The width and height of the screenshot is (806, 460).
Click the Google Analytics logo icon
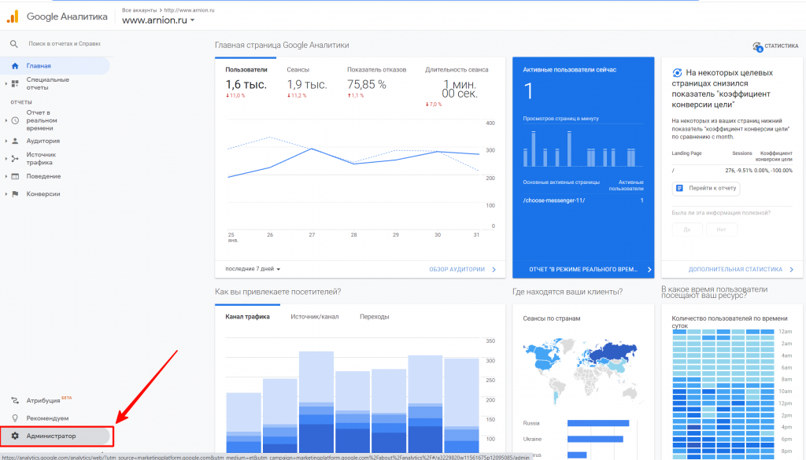pos(13,17)
